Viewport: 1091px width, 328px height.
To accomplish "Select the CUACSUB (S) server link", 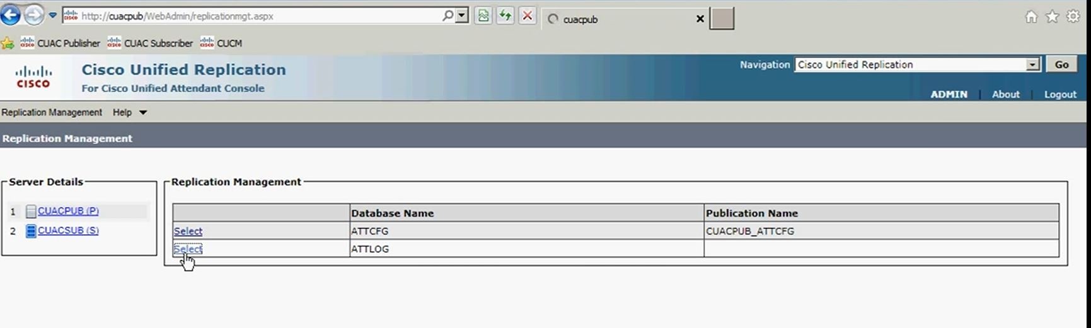I will click(x=68, y=230).
